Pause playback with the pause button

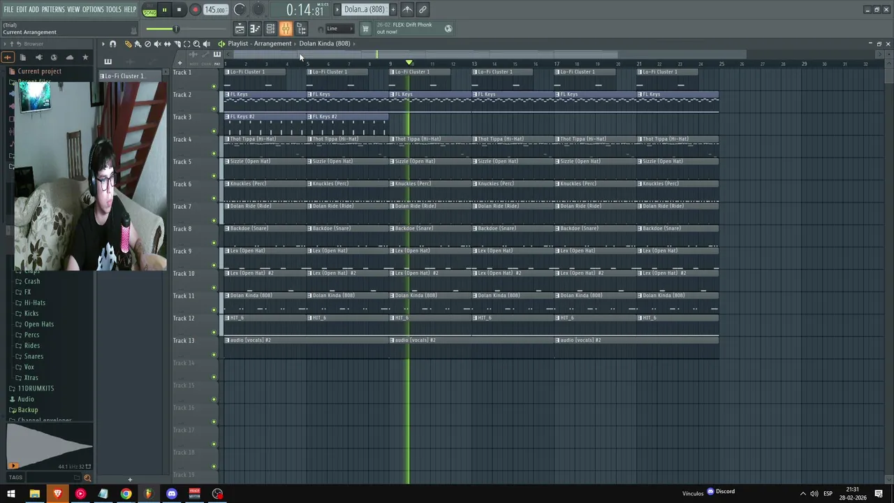click(164, 10)
